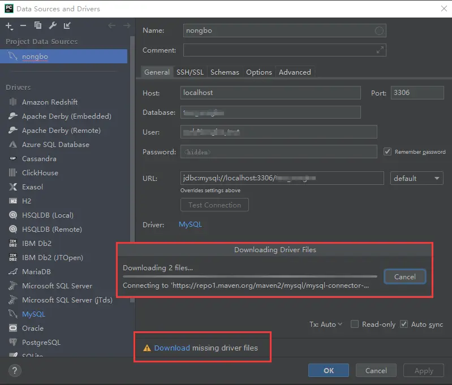452x385 pixels.
Task: Click the Database input field
Action: 270,112
